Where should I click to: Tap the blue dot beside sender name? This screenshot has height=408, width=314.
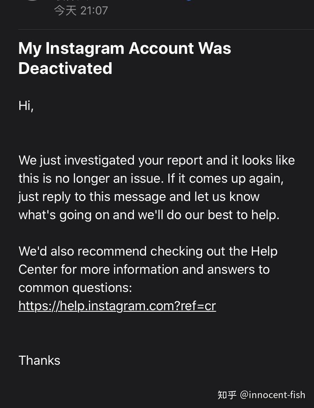pos(188,0)
